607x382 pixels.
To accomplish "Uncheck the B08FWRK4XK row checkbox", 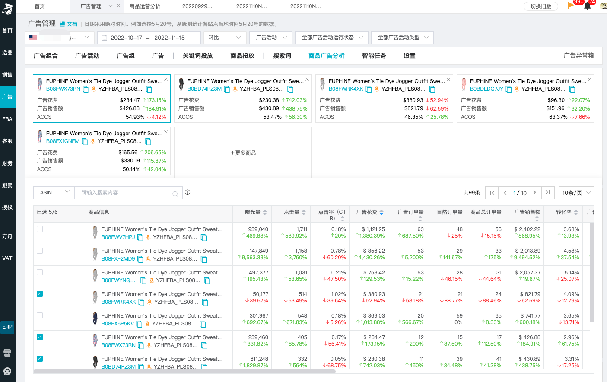I will coord(40,294).
